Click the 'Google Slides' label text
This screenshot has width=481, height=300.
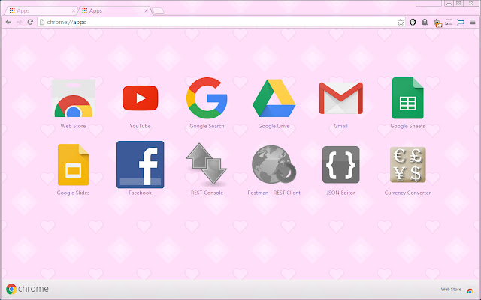point(74,193)
